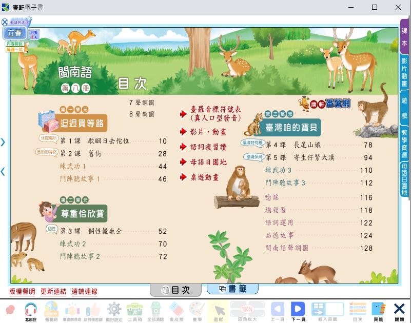Image resolution: width=411 pixels, height=323 pixels.
Task: Go to 上一頁 previous page
Action: point(277,312)
